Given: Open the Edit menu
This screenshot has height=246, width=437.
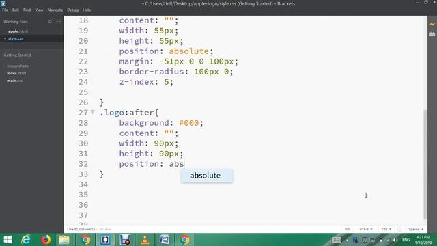Looking at the screenshot, I should tap(16, 10).
